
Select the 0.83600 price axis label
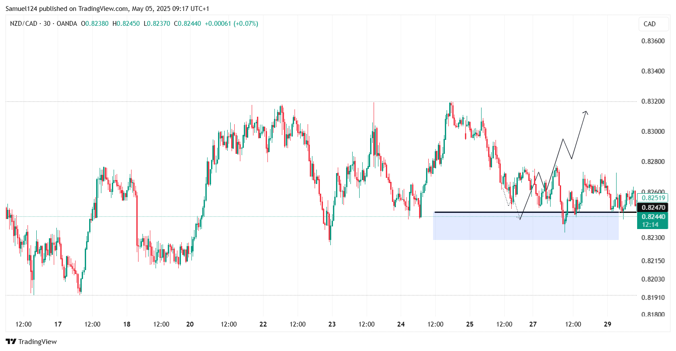pos(653,41)
